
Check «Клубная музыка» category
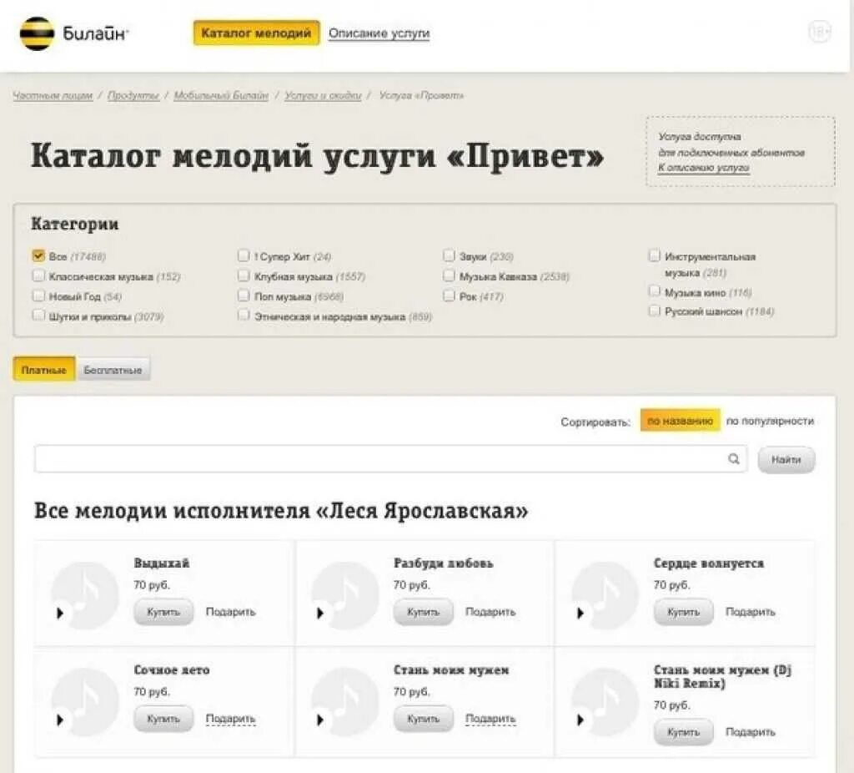point(244,275)
